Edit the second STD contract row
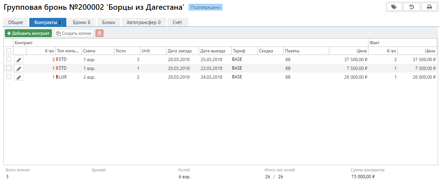Viewport: 442px width, 186px height. pyautogui.click(x=19, y=68)
